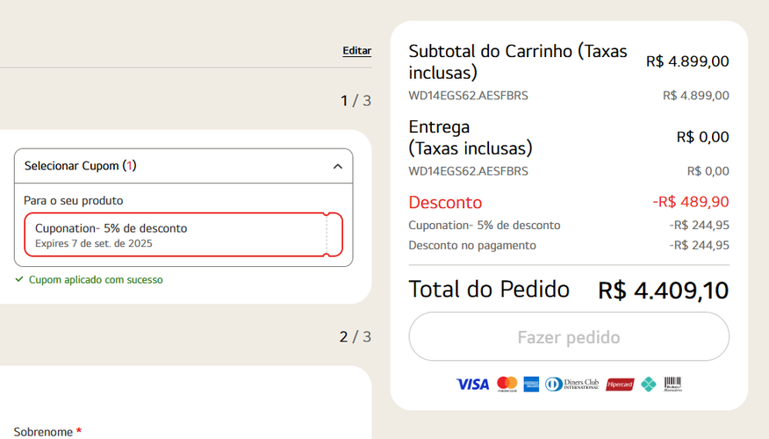769x439 pixels.
Task: Click the American Express logo
Action: point(531,385)
